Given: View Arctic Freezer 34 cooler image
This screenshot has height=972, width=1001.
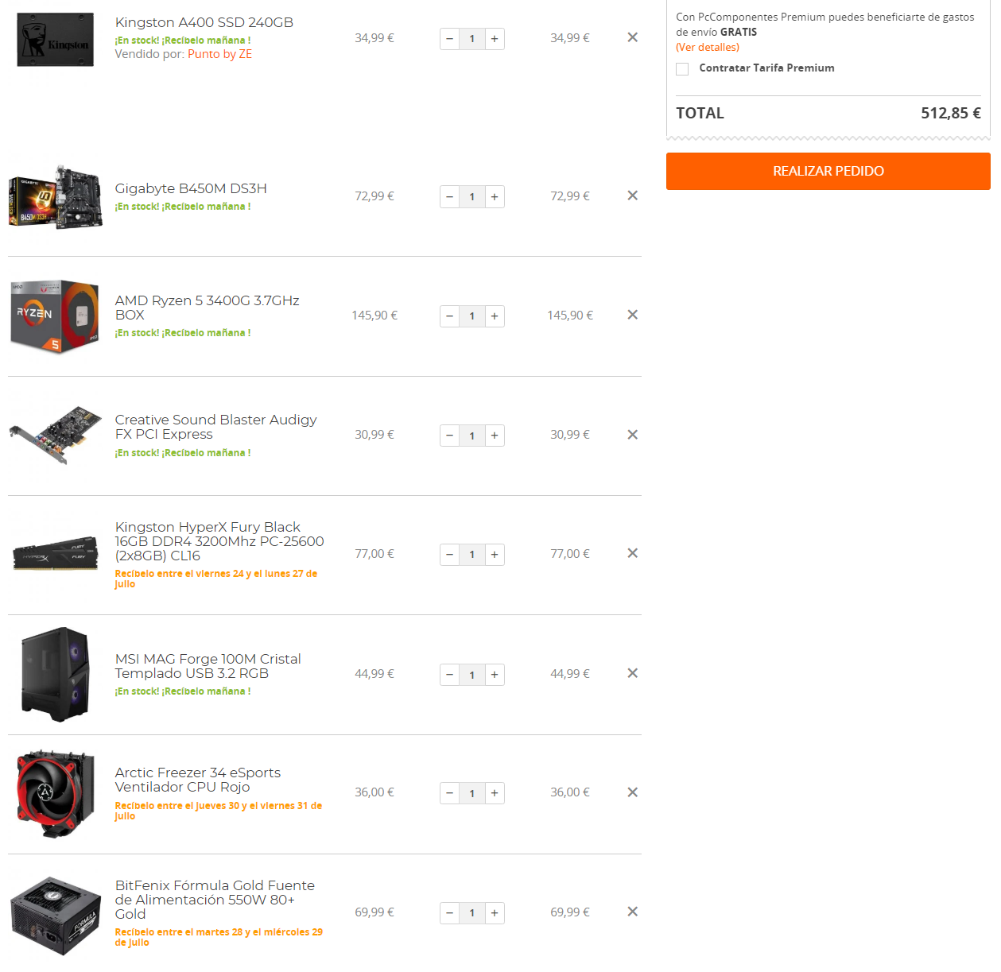Looking at the screenshot, I should [56, 793].
